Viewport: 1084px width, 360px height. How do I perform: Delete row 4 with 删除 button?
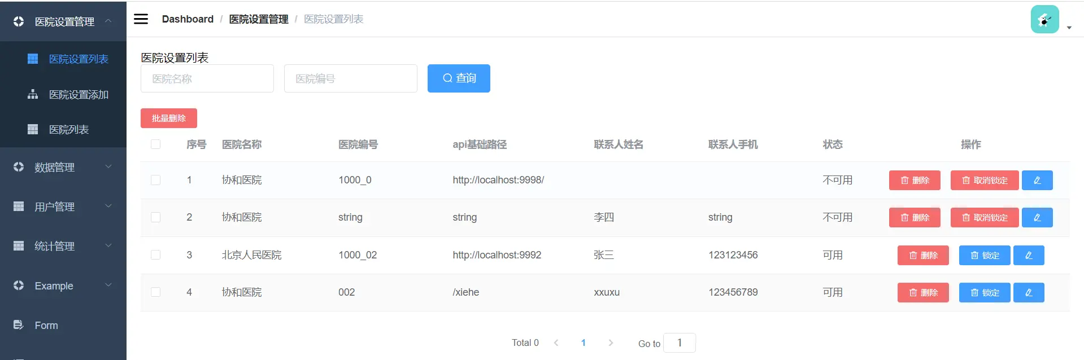point(923,292)
